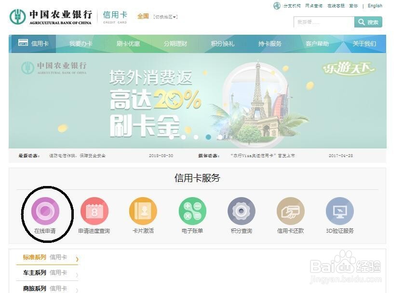Image resolution: width=404 pixels, height=293 pixels.
Task: Expand the 商旅系列 信用卡 category
Action: point(47,288)
